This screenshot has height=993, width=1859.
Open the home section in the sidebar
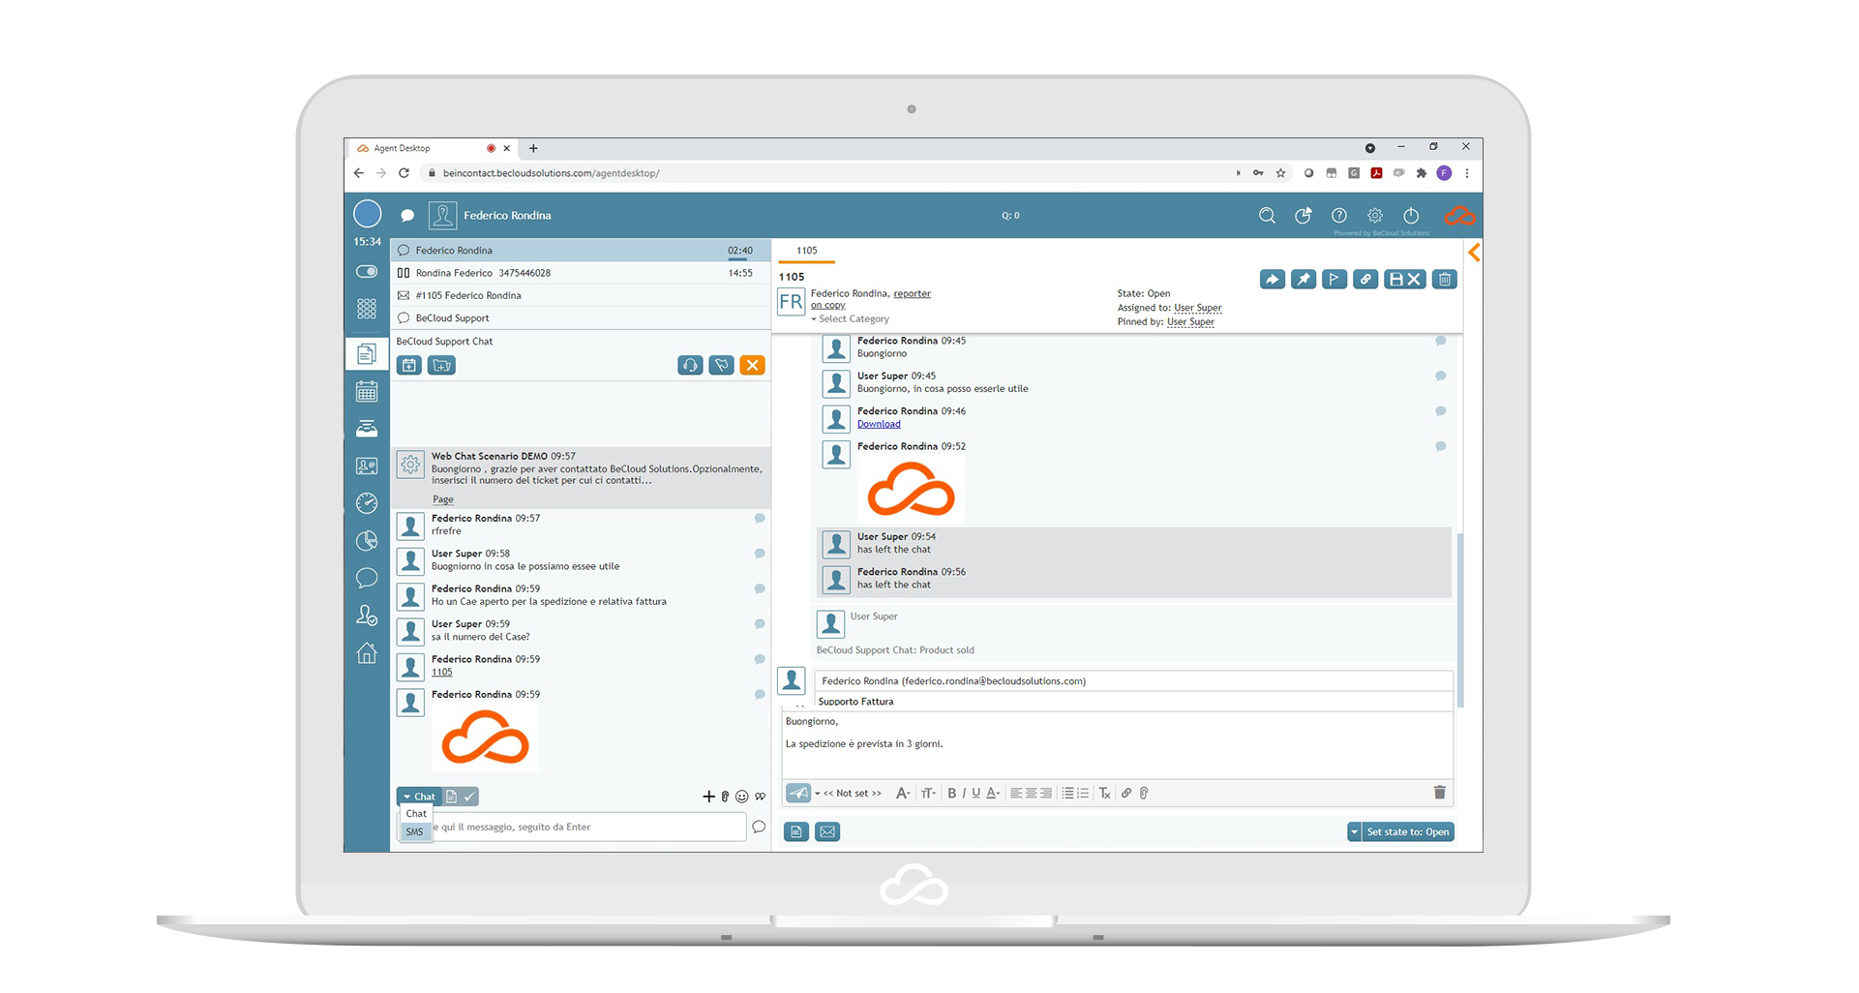367,653
